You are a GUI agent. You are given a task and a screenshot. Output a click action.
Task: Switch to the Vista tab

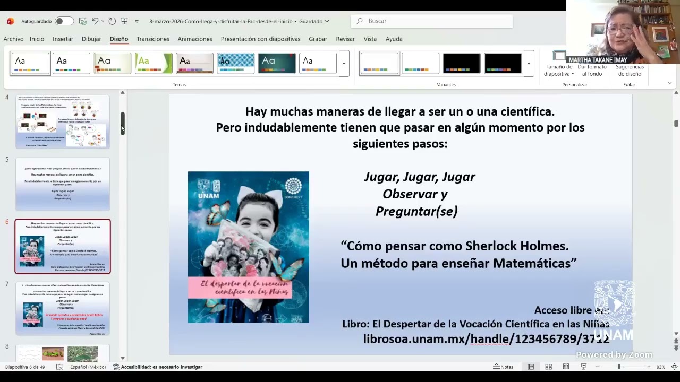pos(370,39)
